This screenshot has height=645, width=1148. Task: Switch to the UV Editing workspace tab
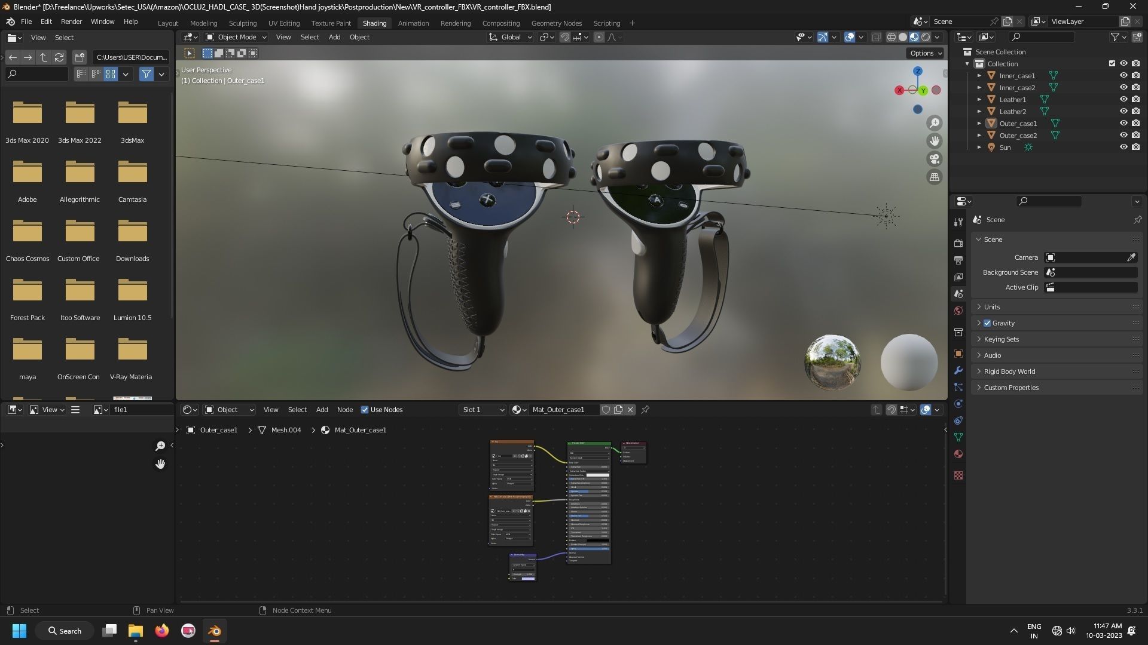pos(283,23)
